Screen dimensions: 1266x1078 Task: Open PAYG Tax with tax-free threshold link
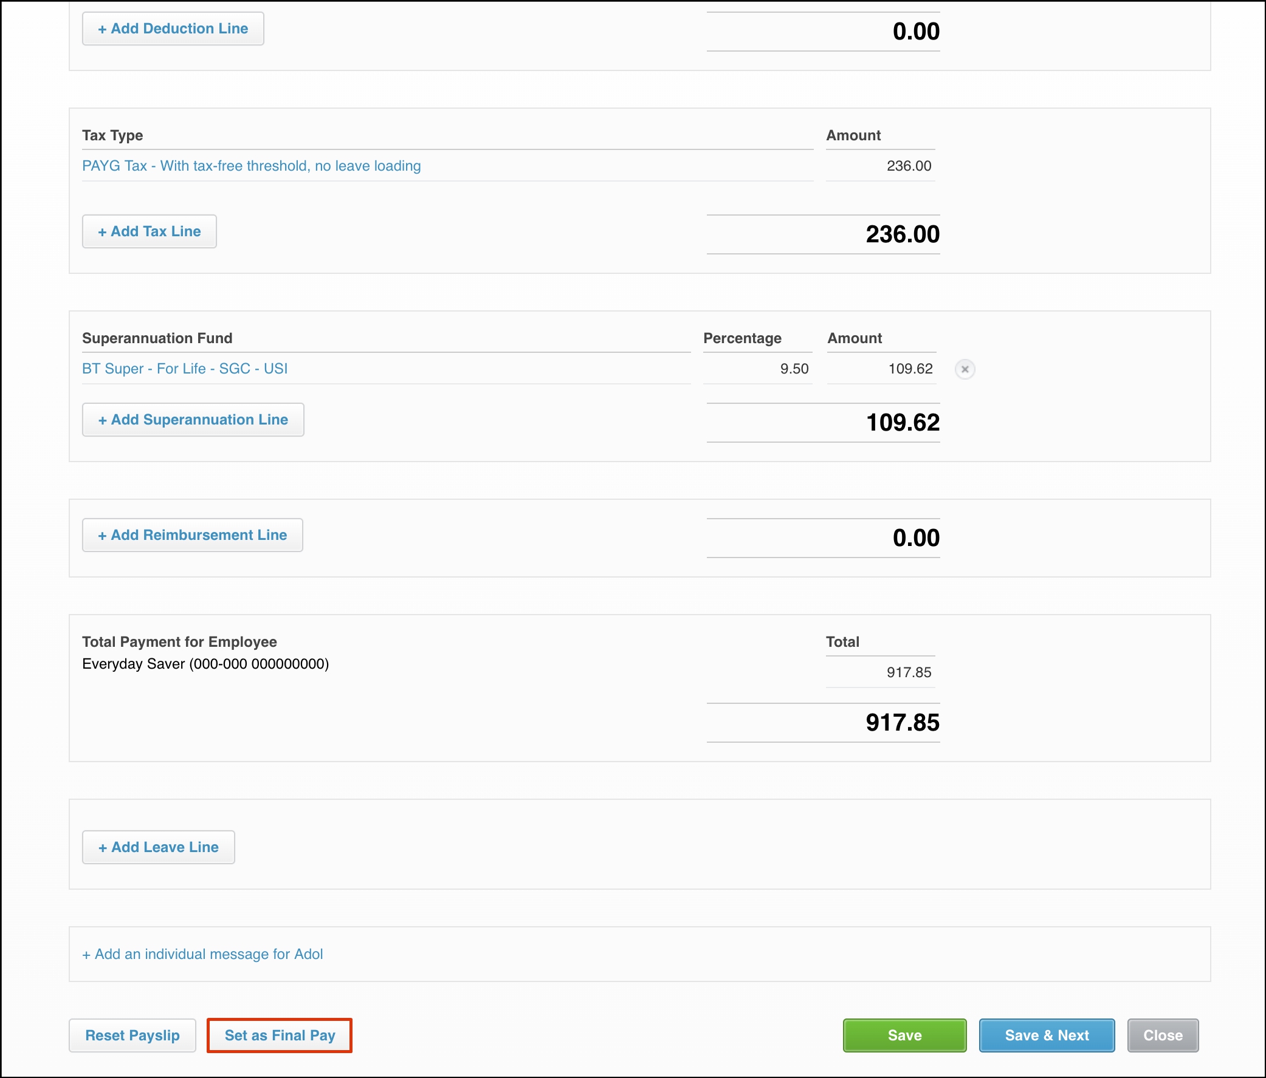(x=251, y=166)
